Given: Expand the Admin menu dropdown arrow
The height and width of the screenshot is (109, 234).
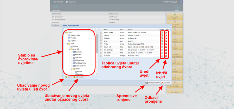Looking at the screenshot, I should pos(182,8).
